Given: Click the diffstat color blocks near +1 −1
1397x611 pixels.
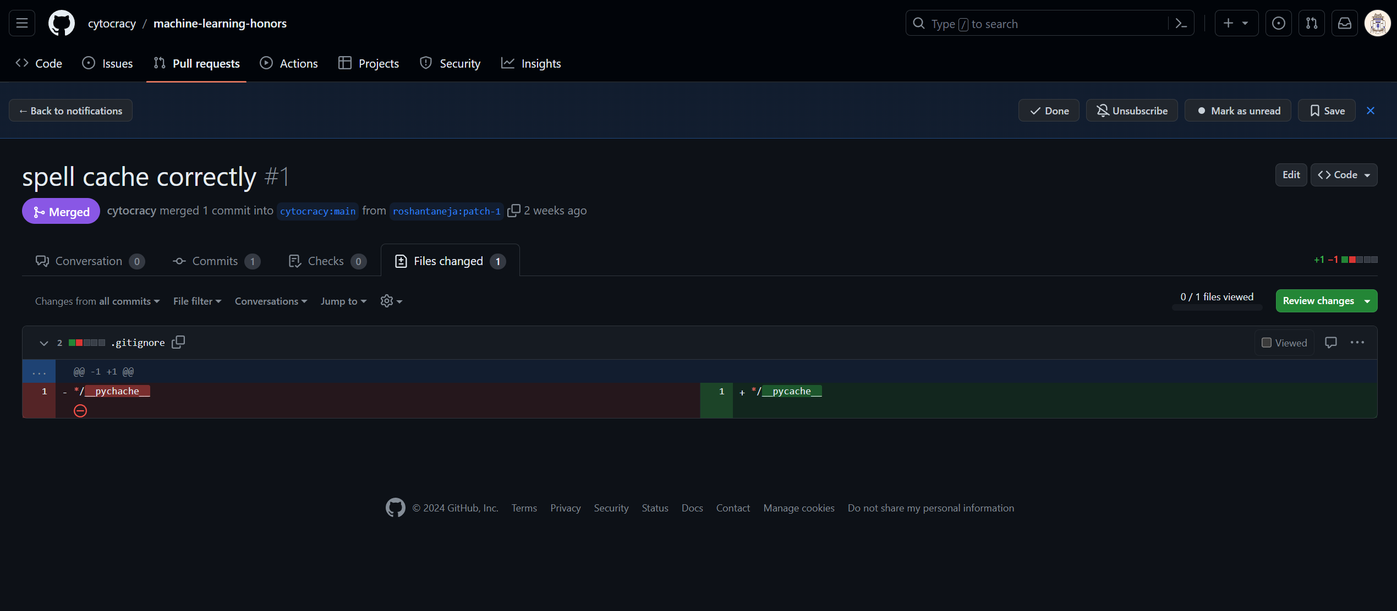Looking at the screenshot, I should (x=1359, y=260).
